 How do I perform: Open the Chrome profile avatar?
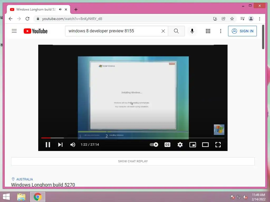[x=251, y=19]
